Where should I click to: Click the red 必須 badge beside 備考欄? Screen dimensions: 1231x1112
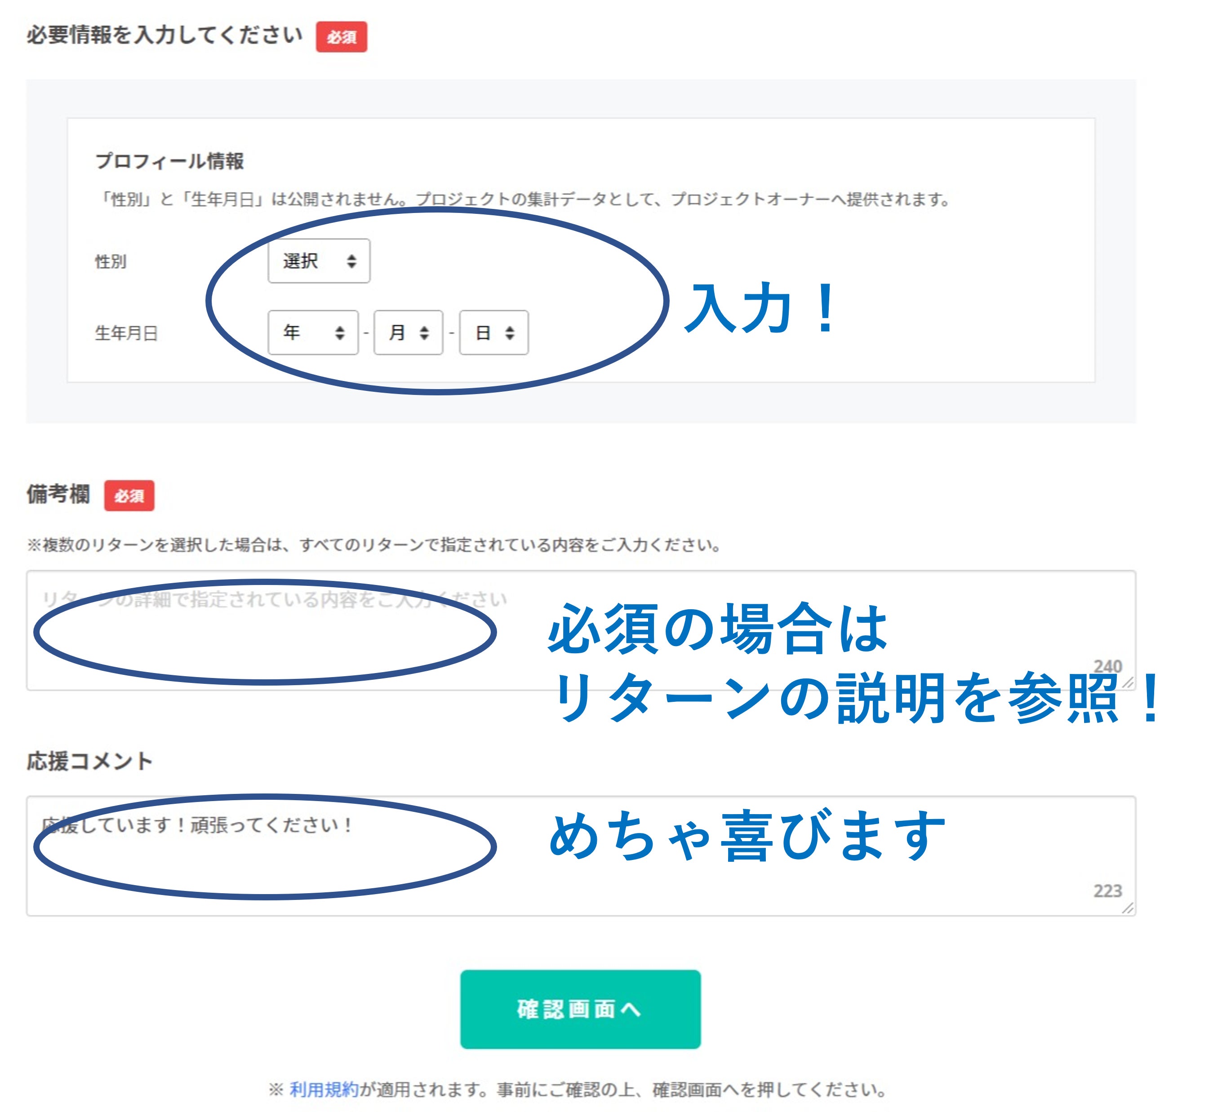pyautogui.click(x=129, y=496)
